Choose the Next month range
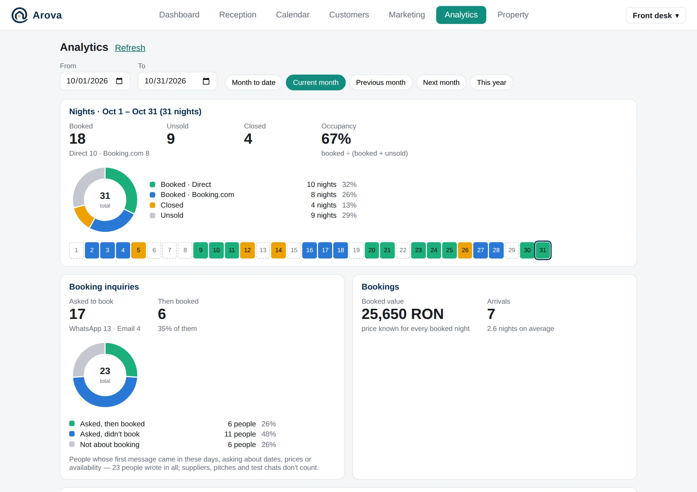The image size is (697, 492). tap(441, 82)
